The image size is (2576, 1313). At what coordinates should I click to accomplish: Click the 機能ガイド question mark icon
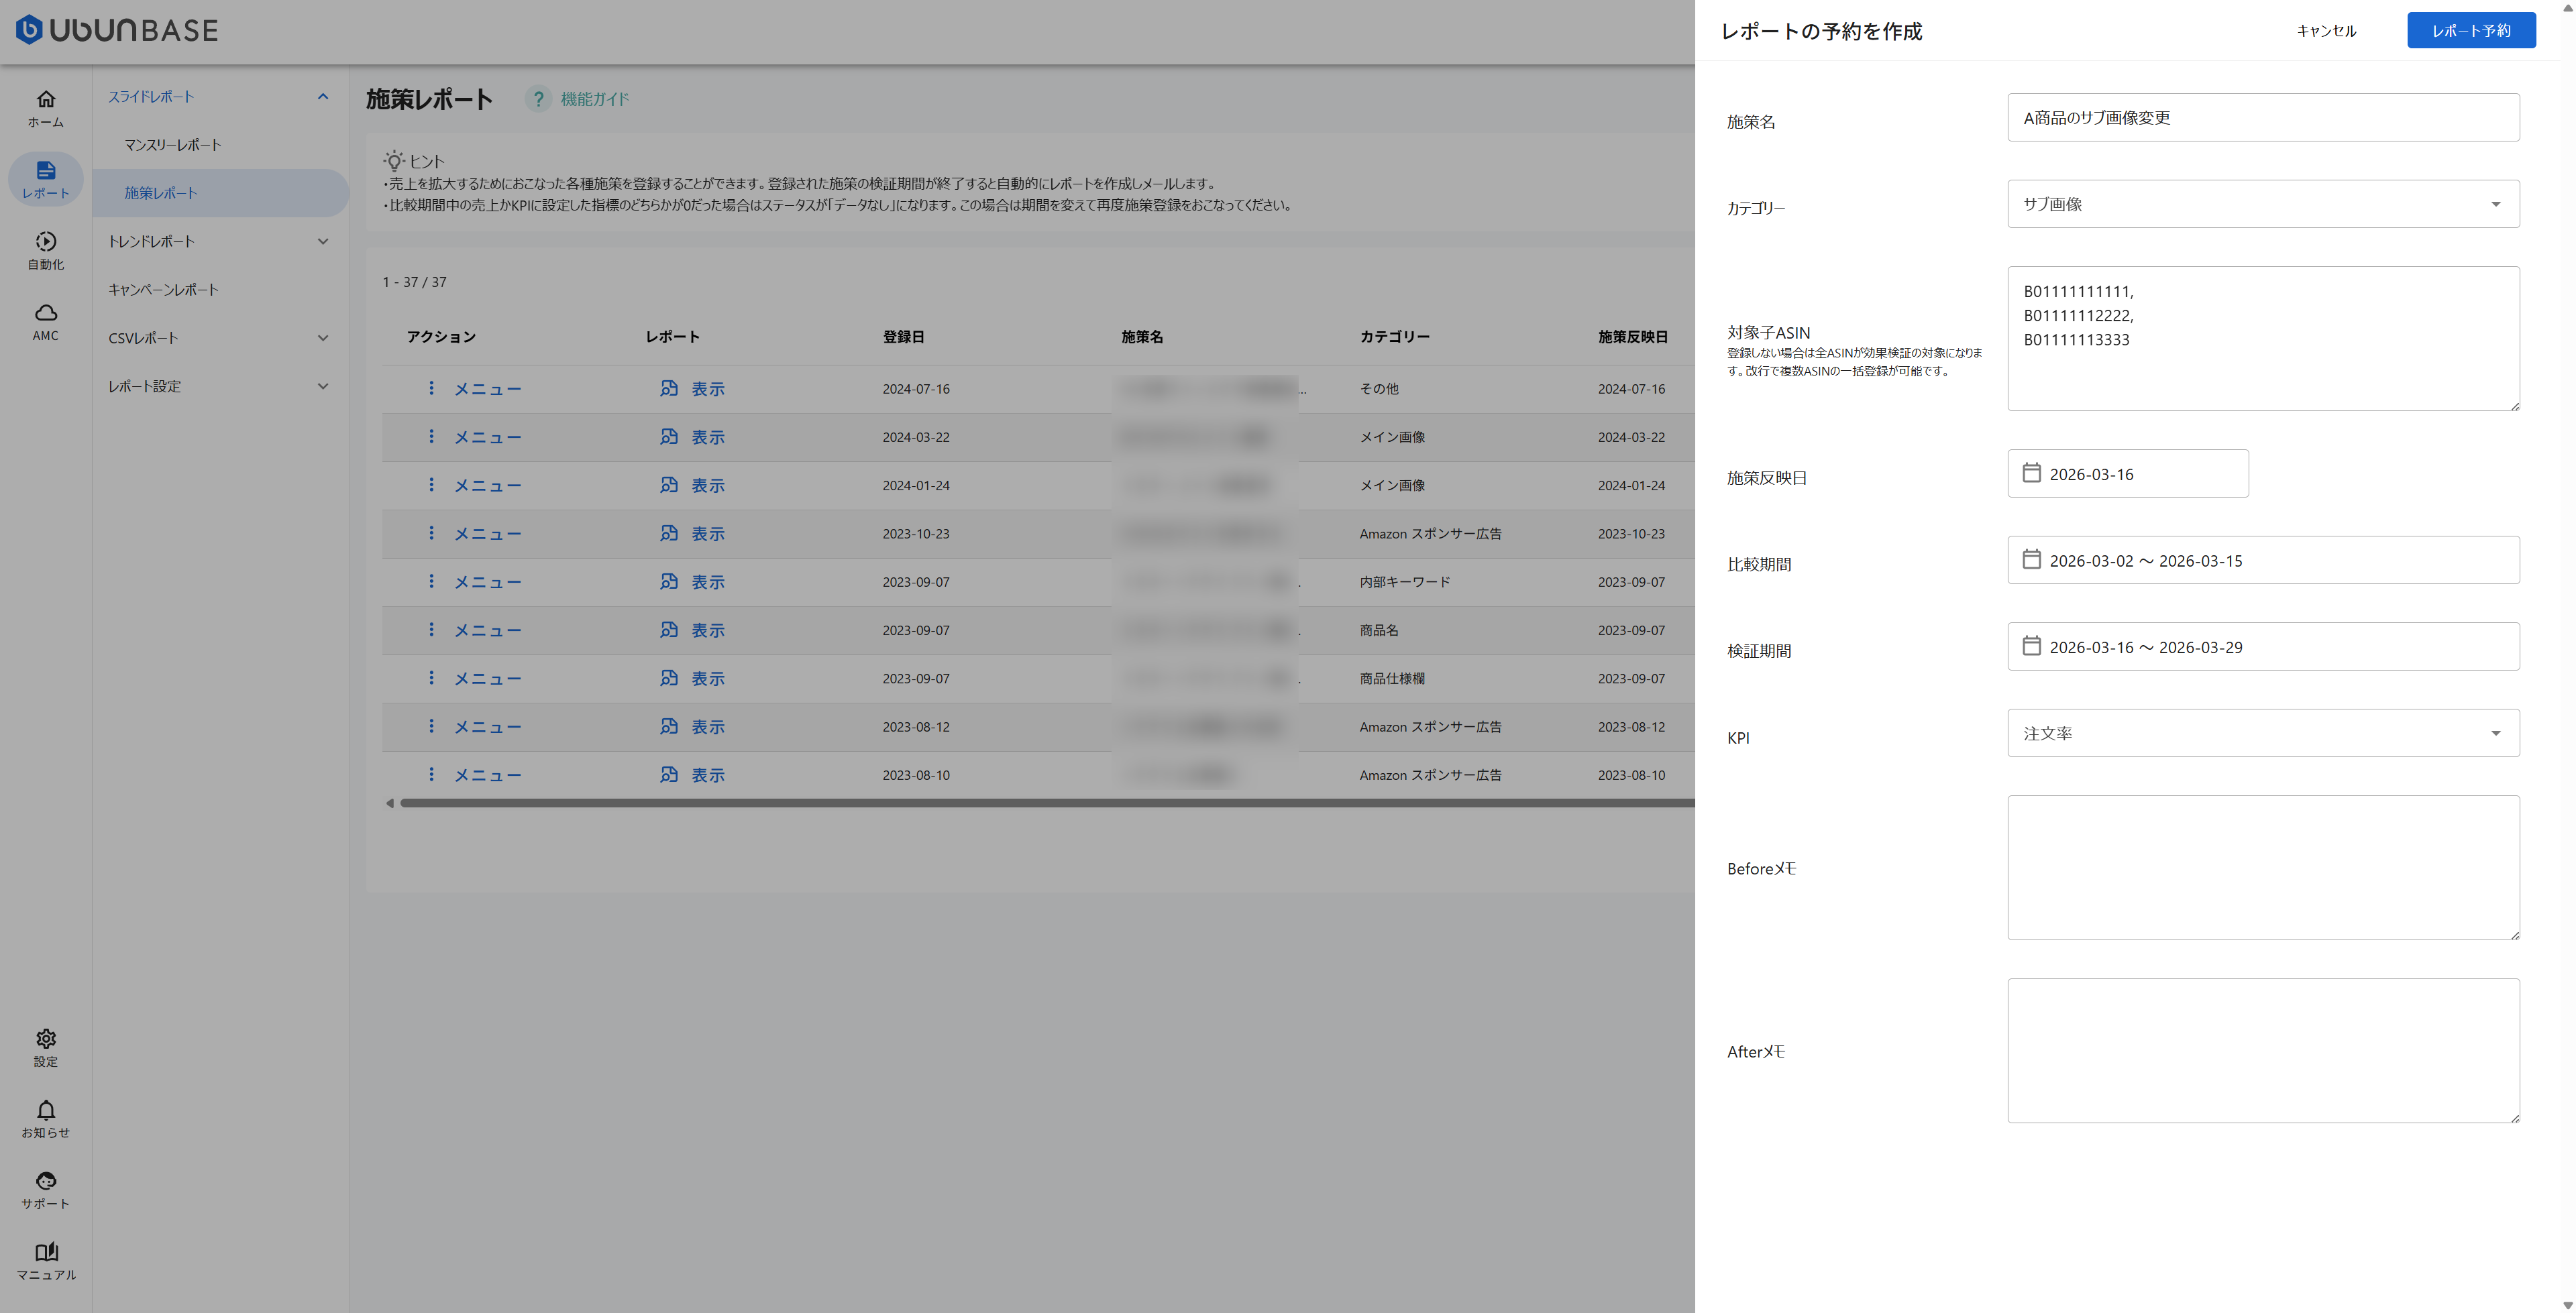(x=538, y=99)
